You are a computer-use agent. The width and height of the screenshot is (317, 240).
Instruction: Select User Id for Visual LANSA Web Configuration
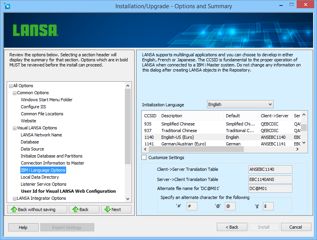(68, 191)
